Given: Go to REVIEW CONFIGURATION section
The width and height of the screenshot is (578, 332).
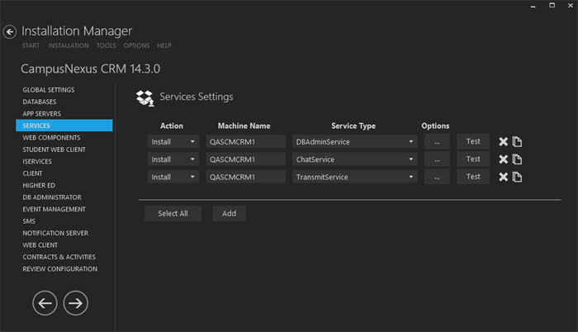Looking at the screenshot, I should [x=60, y=269].
